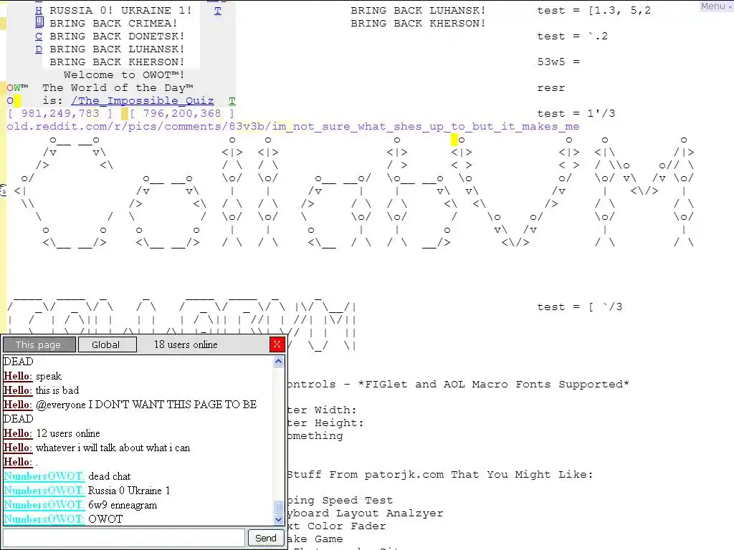The image size is (734, 550).
Task: Open the D link beside BRING BACK LUHANSK
Action: (39, 49)
